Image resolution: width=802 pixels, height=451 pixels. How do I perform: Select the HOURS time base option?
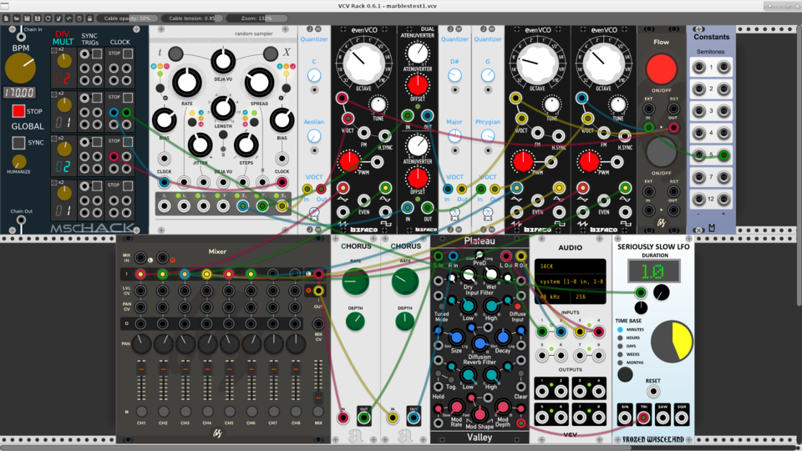pos(620,338)
